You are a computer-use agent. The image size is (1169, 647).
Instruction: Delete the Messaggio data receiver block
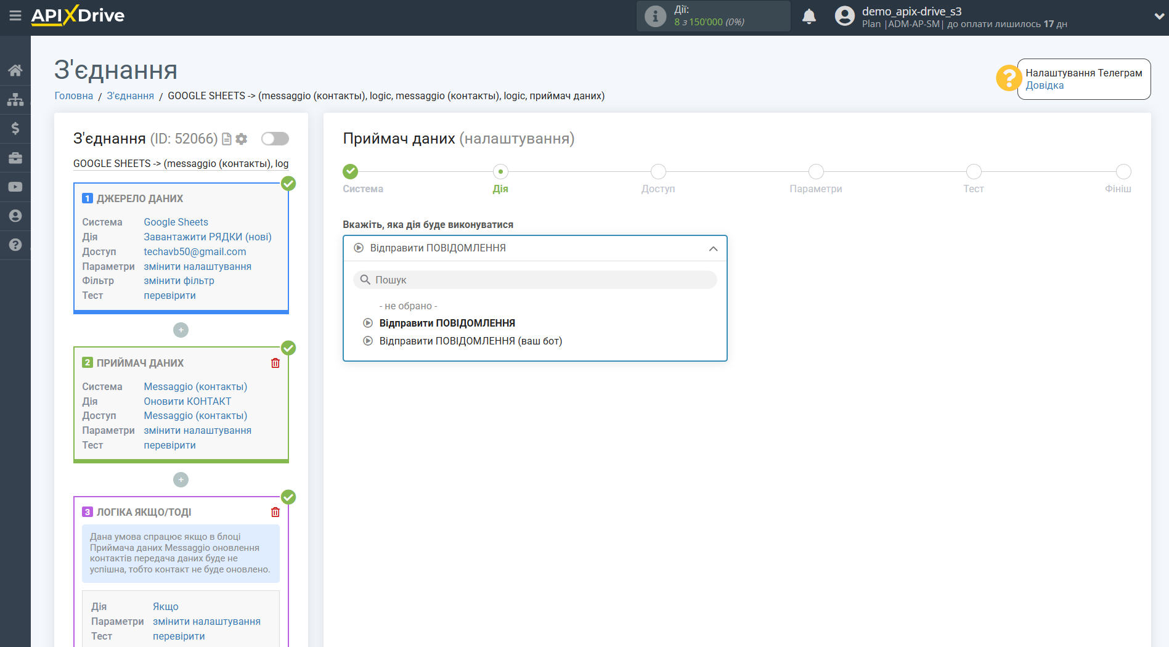coord(275,363)
